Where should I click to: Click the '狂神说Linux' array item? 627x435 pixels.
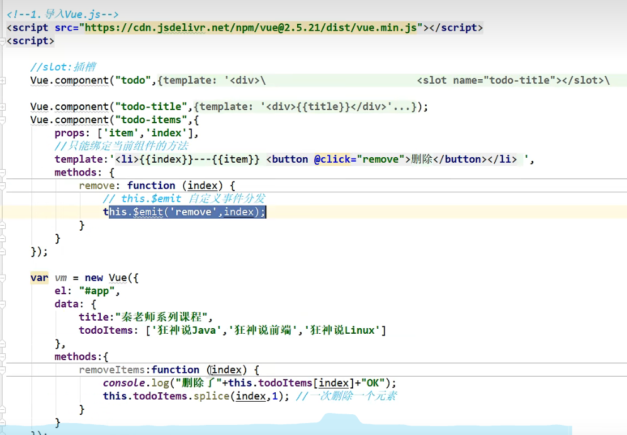coord(342,331)
